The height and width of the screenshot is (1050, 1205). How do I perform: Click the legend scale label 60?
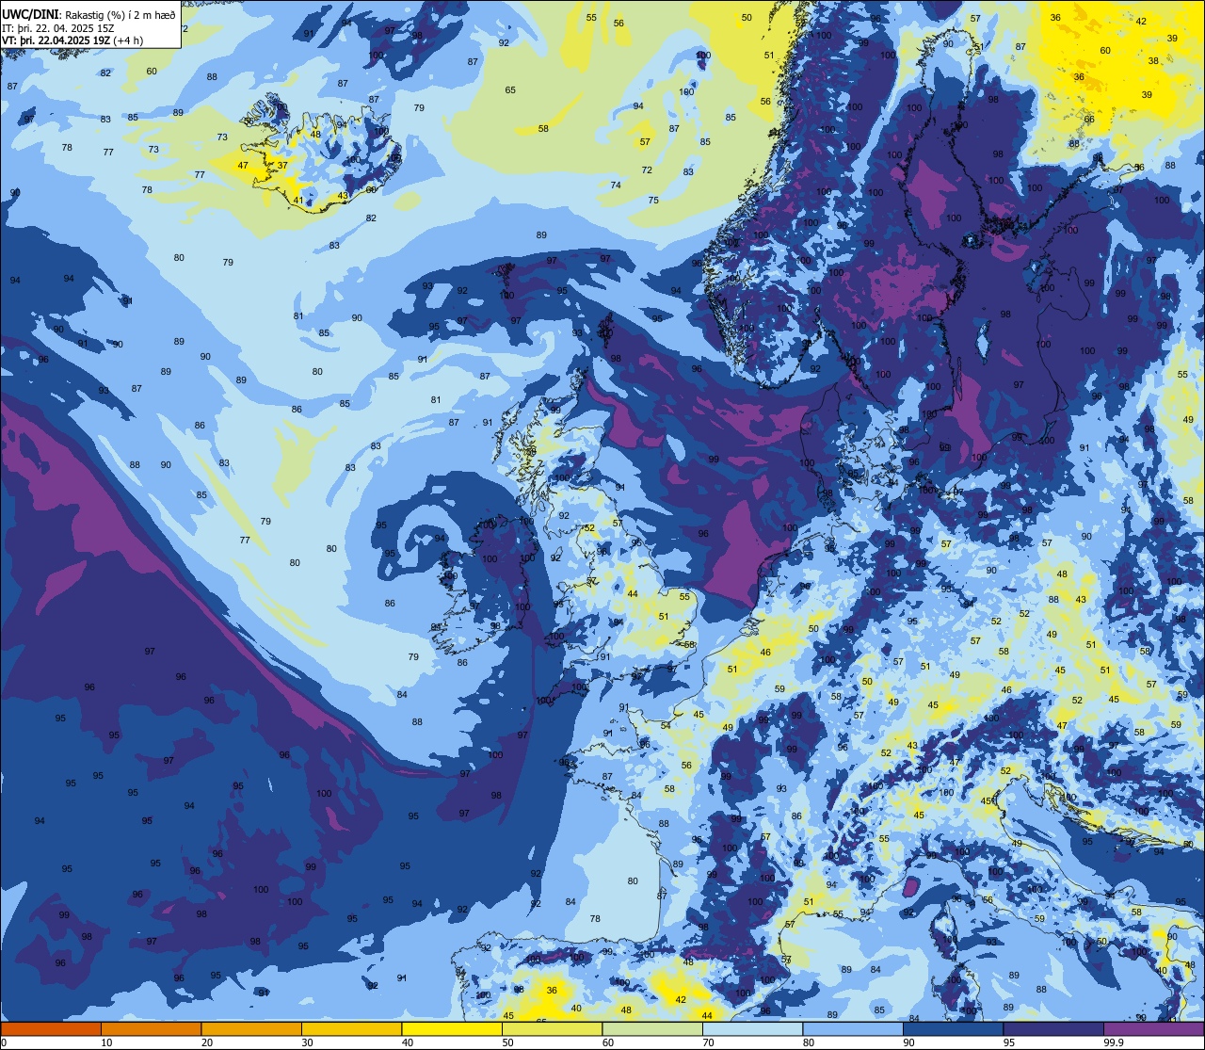tap(608, 1042)
